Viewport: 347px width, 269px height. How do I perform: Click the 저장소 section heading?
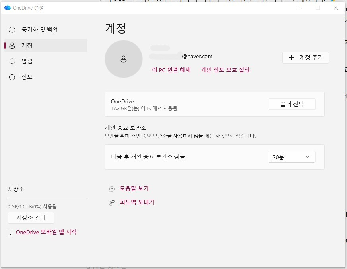[x=16, y=189]
